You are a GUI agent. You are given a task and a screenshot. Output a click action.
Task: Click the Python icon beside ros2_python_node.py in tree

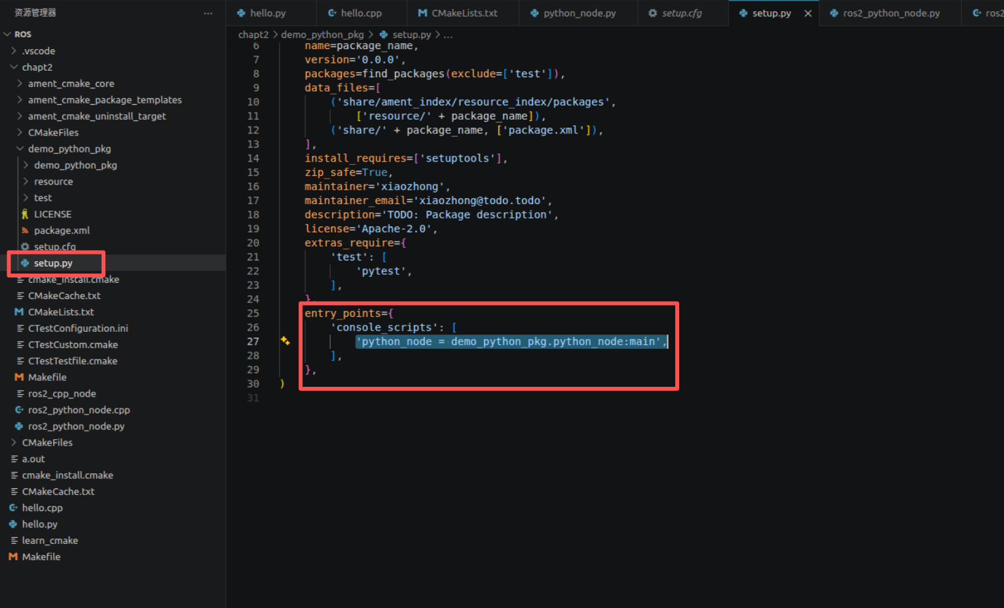(19, 426)
